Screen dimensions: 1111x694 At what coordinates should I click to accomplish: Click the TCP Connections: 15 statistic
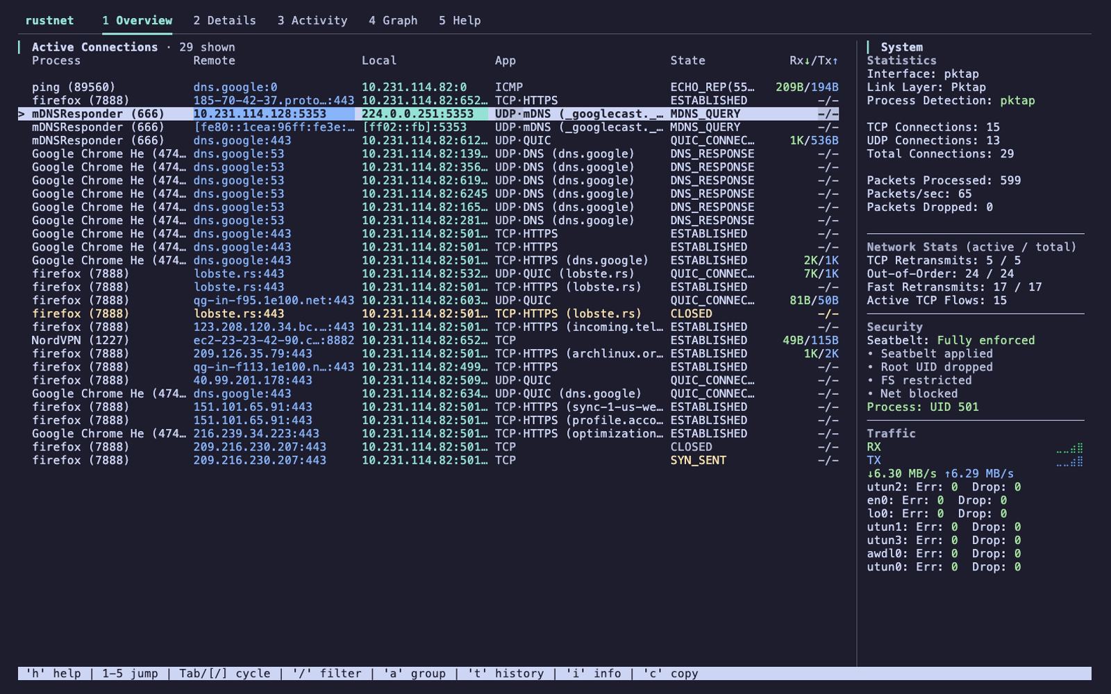(933, 127)
